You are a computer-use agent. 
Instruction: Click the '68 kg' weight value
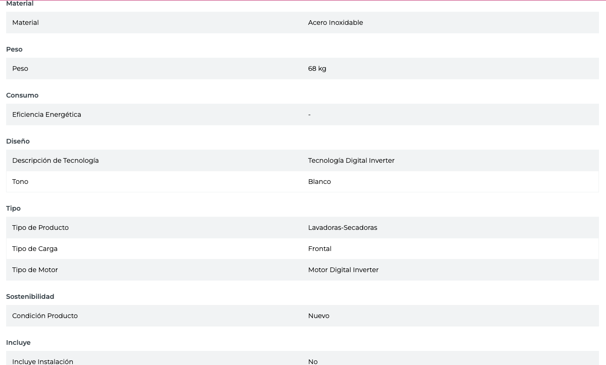pos(317,68)
